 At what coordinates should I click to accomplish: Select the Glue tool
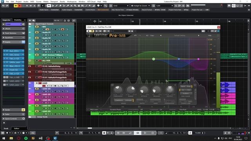pyautogui.click(x=67, y=6)
